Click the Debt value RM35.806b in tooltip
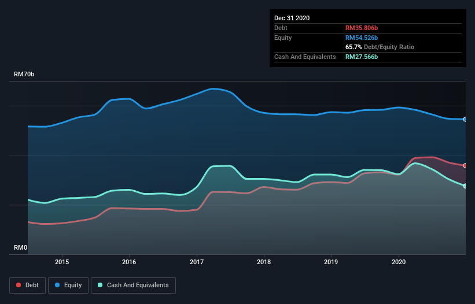 click(x=362, y=28)
